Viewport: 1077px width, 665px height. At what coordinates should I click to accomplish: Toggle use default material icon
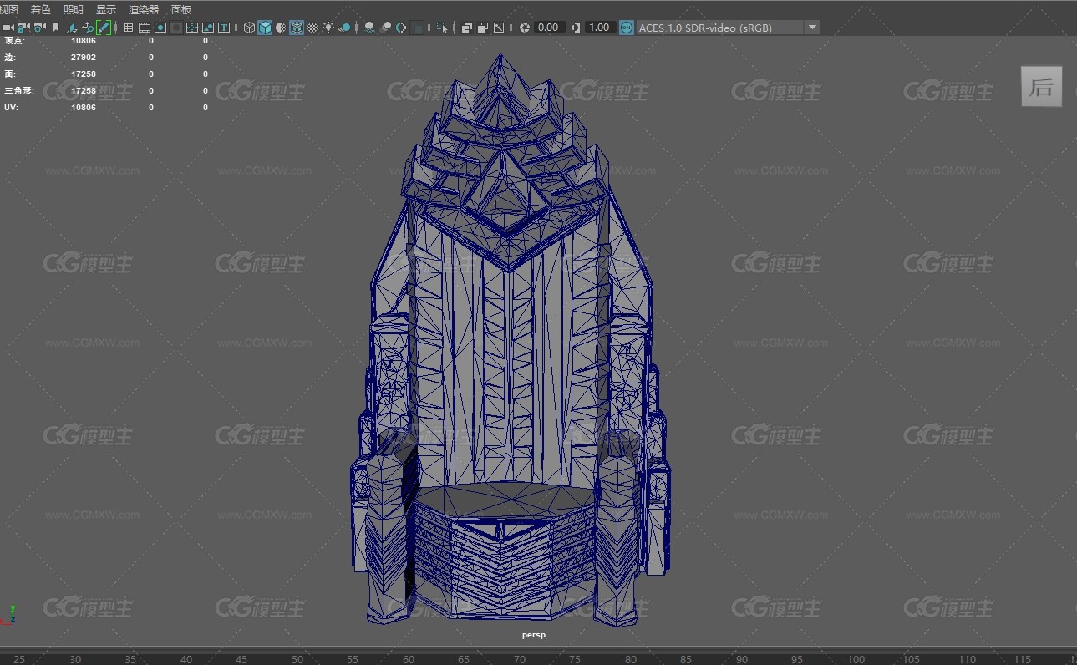click(280, 28)
